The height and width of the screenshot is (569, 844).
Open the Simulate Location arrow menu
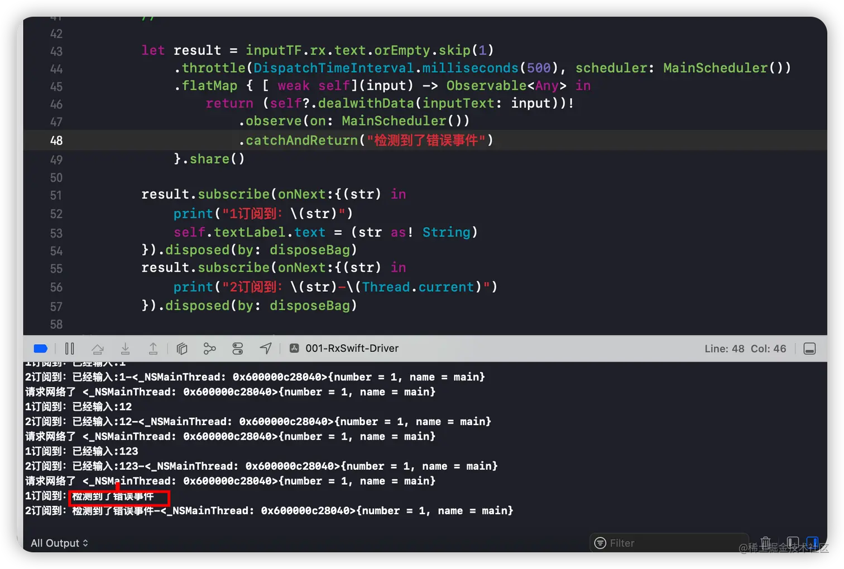pyautogui.click(x=266, y=349)
